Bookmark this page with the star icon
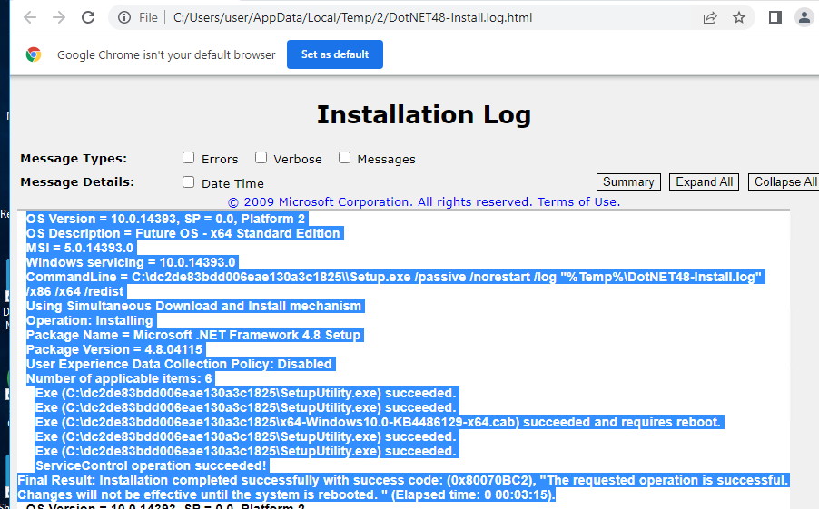 (738, 18)
